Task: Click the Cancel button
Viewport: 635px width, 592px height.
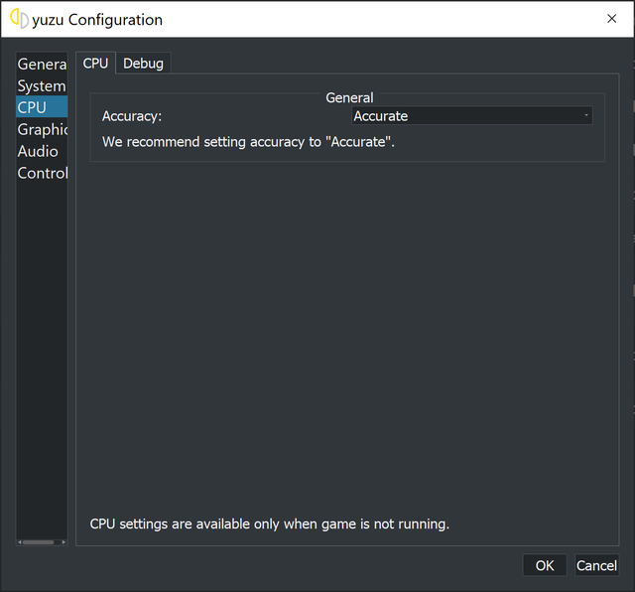Action: click(596, 565)
